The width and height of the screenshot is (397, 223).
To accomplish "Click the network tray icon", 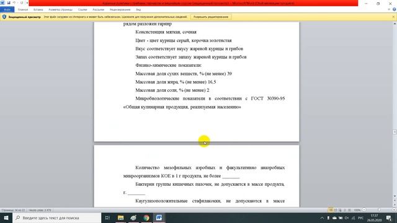I will coord(353,218).
